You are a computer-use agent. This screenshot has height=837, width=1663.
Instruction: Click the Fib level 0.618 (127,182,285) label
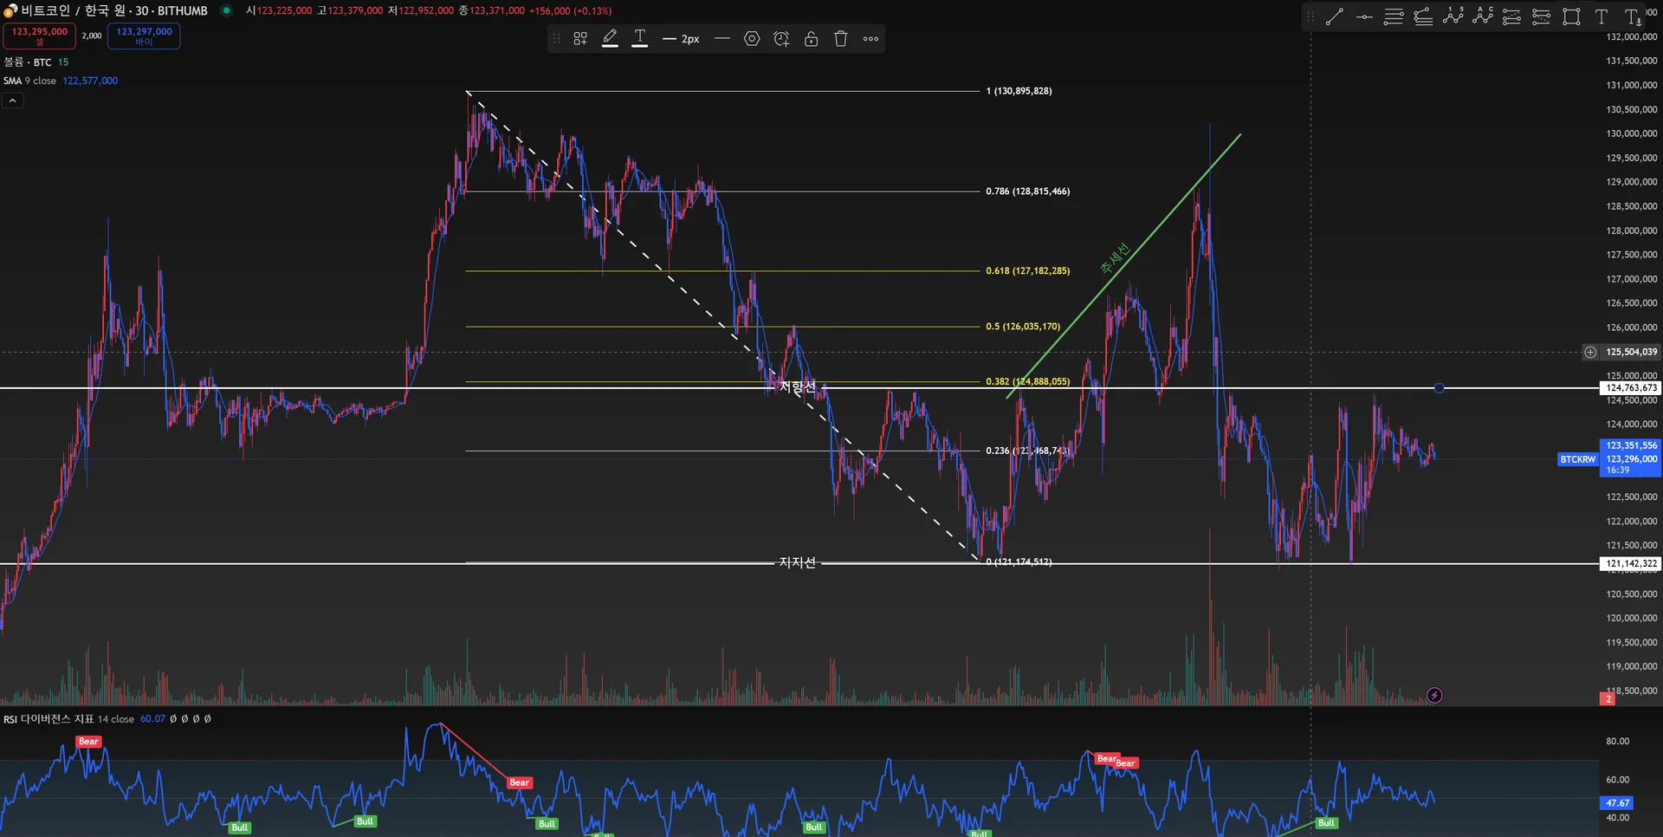pos(1027,271)
